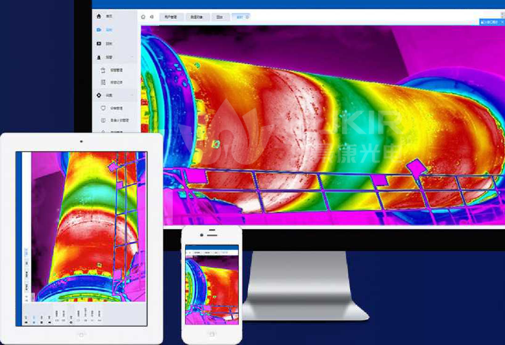Image resolution: width=505 pixels, height=345 pixels.
Task: Click the collapse icon beside tab-bar home icon
Action: pos(152,17)
